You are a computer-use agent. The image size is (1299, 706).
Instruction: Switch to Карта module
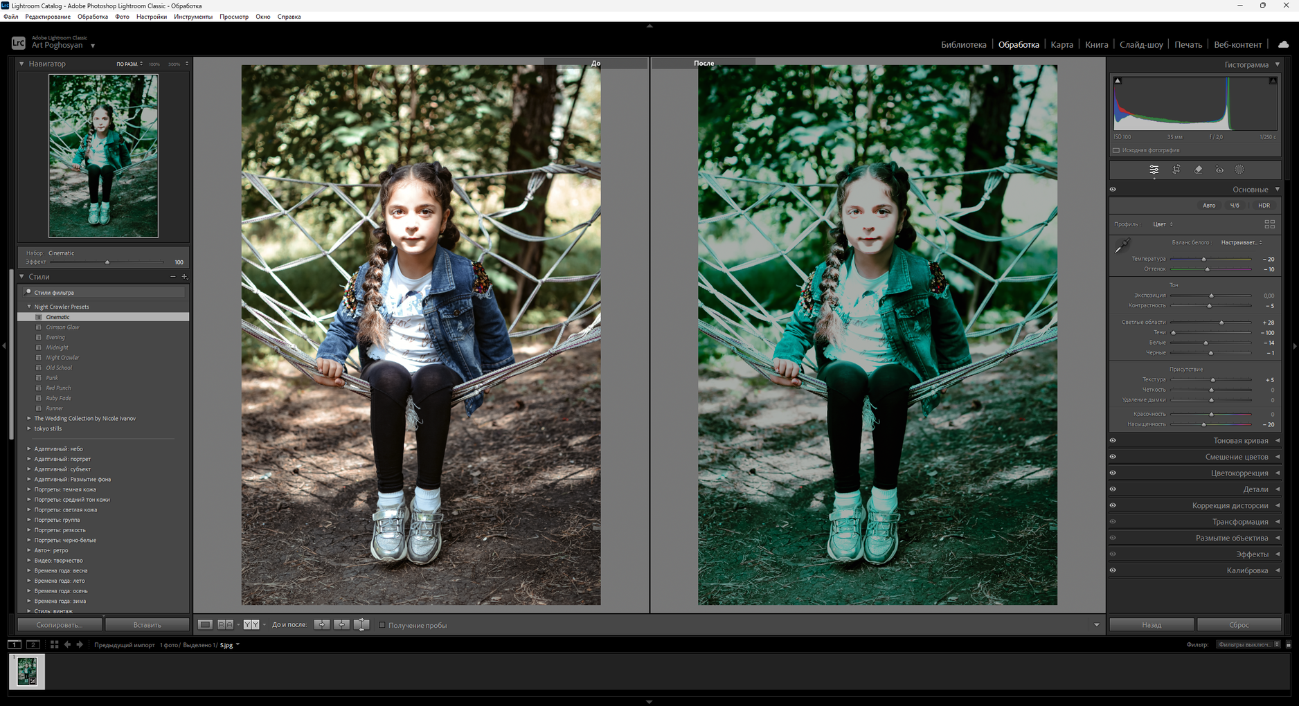[1061, 45]
